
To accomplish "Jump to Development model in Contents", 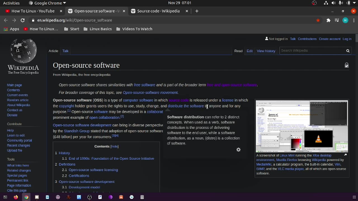I will pyautogui.click(x=84, y=187).
